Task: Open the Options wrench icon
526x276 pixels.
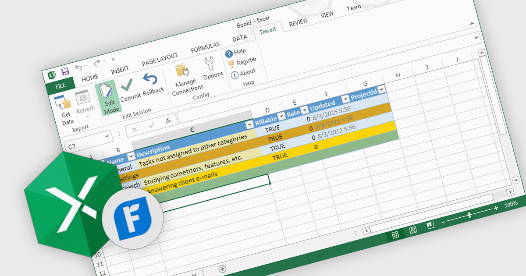Action: click(210, 64)
